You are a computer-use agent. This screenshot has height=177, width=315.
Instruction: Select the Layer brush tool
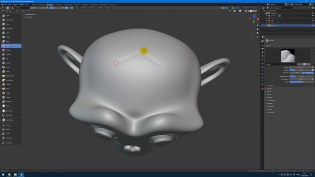point(11,33)
